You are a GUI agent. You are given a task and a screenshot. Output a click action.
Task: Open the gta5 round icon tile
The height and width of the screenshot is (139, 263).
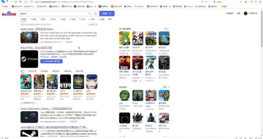coord(125,95)
